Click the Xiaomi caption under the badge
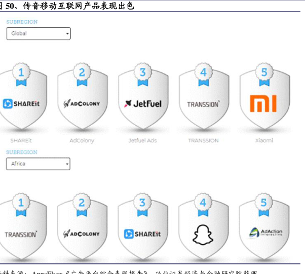 click(263, 140)
